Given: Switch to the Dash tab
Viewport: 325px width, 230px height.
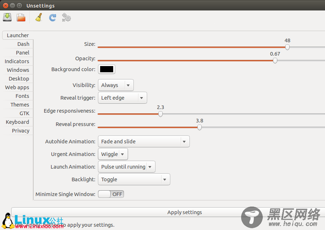Looking at the screenshot, I should [x=18, y=44].
